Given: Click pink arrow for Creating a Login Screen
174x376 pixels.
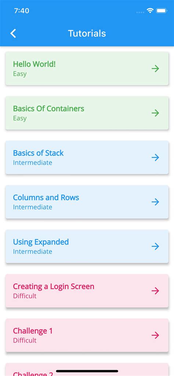Looking at the screenshot, I should click(x=156, y=291).
